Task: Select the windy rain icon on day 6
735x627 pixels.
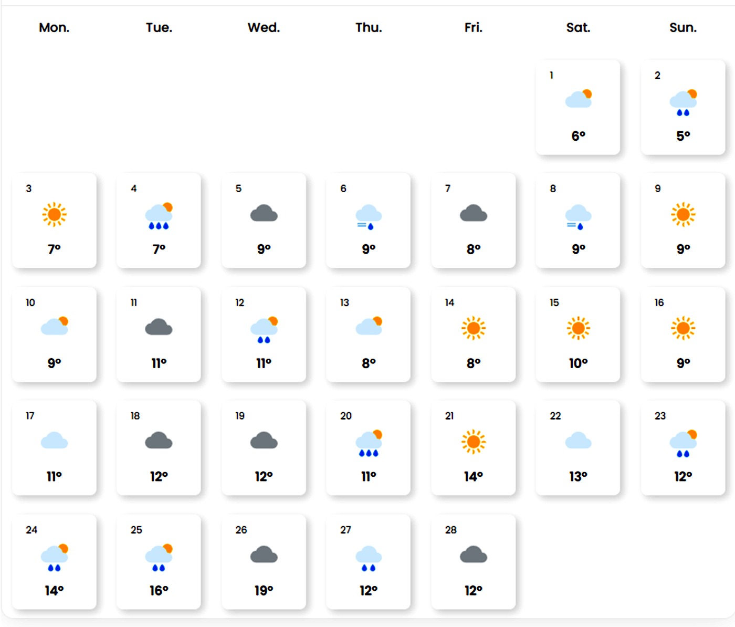Action: (368, 217)
